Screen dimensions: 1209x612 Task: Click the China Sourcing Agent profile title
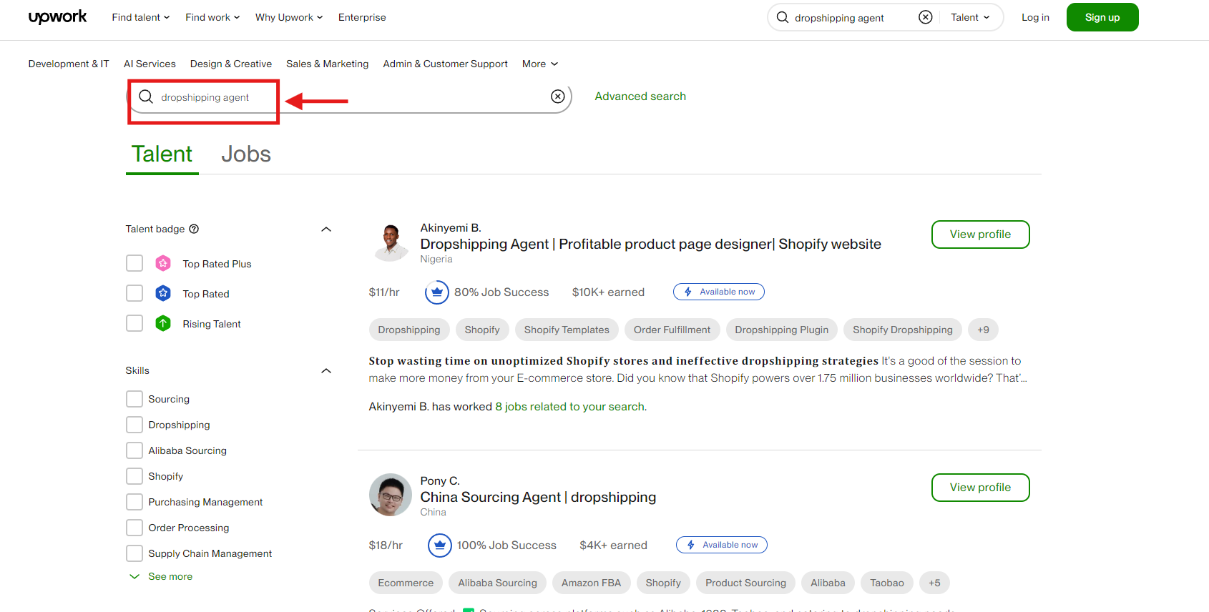pos(538,498)
